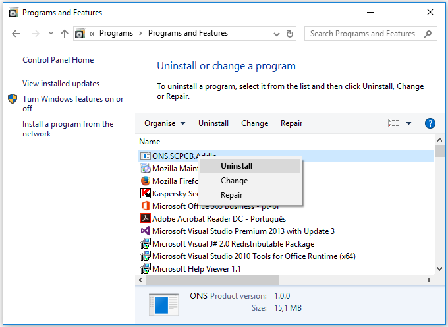Click the vertical scrollbar up arrow

(x=439, y=140)
